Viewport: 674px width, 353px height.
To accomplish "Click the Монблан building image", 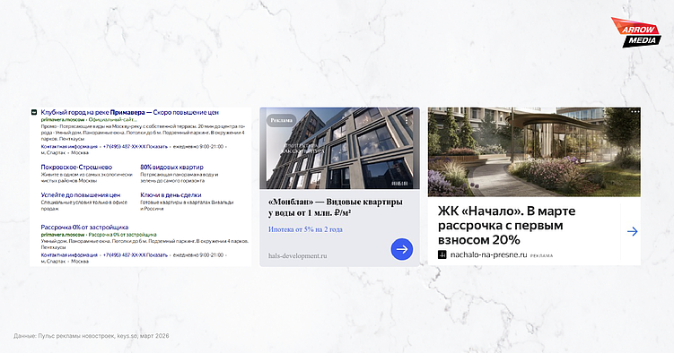I will click(x=339, y=148).
